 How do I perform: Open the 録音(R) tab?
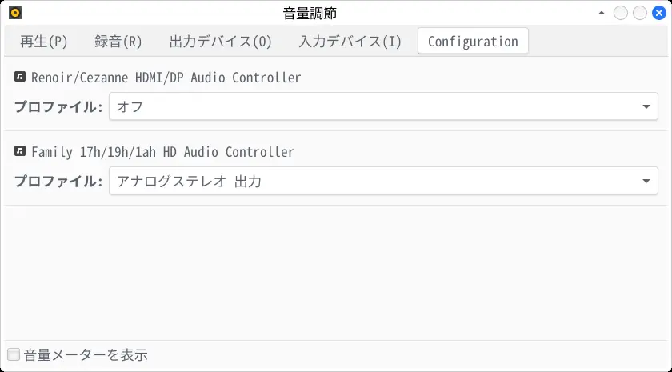pyautogui.click(x=118, y=42)
